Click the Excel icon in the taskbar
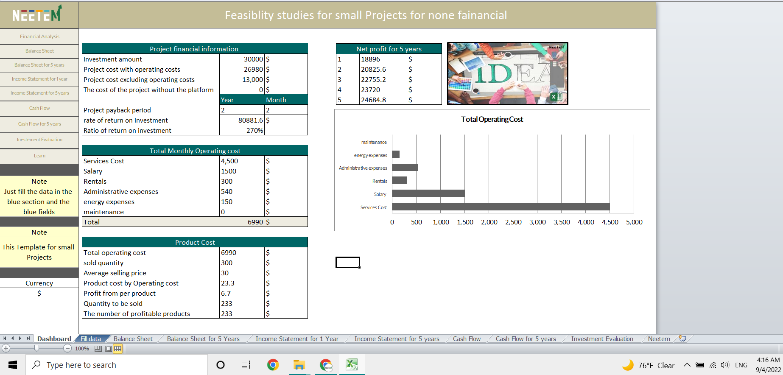Viewport: 783px width, 375px height. click(352, 365)
